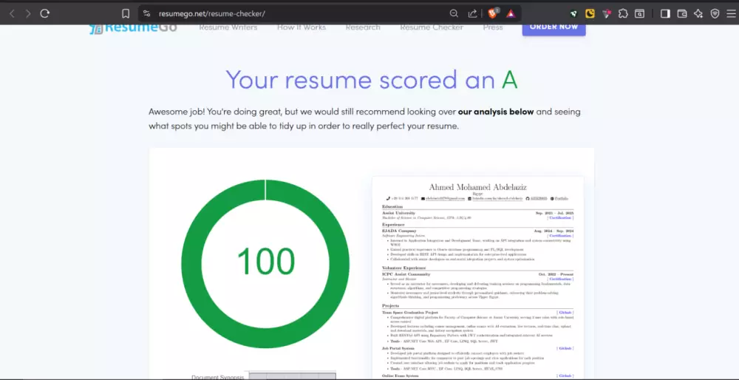Open the How It Works nav item

coord(302,27)
